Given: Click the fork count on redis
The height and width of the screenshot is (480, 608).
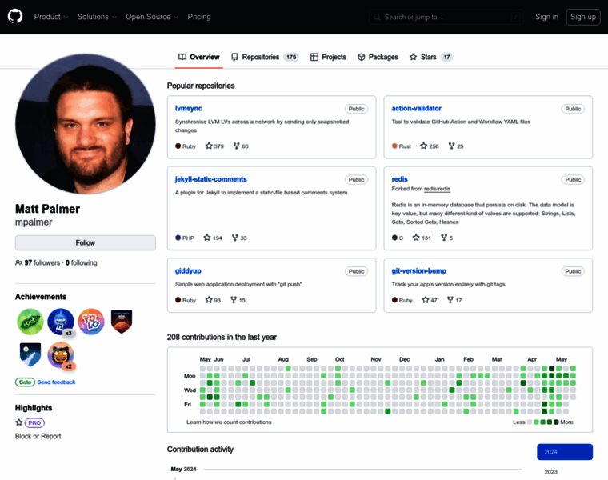Looking at the screenshot, I should (x=446, y=238).
